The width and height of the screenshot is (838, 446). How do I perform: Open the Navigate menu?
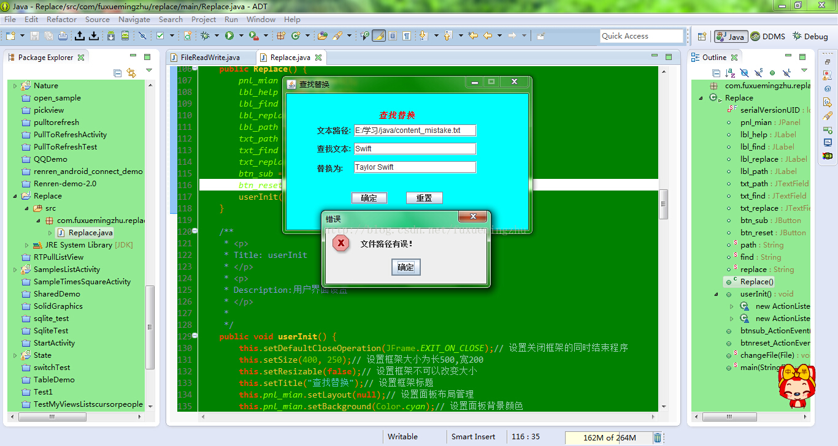pyautogui.click(x=134, y=19)
